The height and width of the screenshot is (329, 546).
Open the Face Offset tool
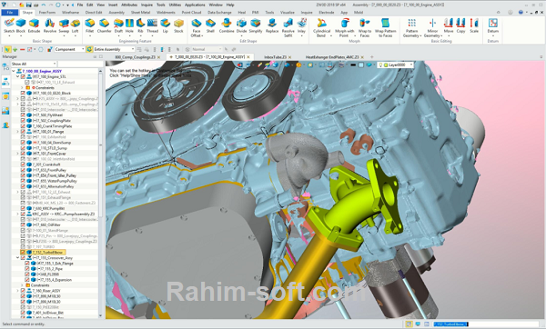(x=197, y=28)
